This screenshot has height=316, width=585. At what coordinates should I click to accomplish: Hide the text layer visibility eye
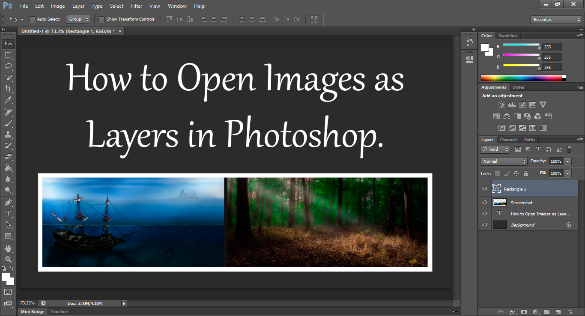(485, 213)
